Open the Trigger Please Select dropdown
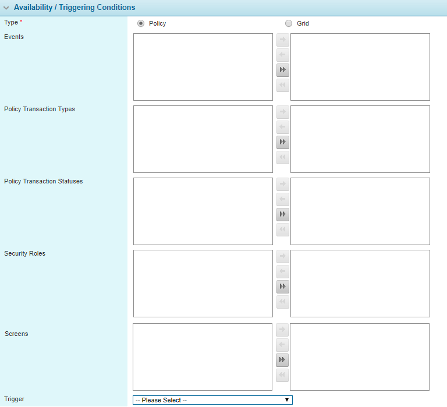 point(212,400)
